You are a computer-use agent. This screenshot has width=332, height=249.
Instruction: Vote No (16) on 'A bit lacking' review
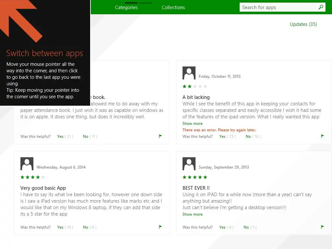(253, 136)
